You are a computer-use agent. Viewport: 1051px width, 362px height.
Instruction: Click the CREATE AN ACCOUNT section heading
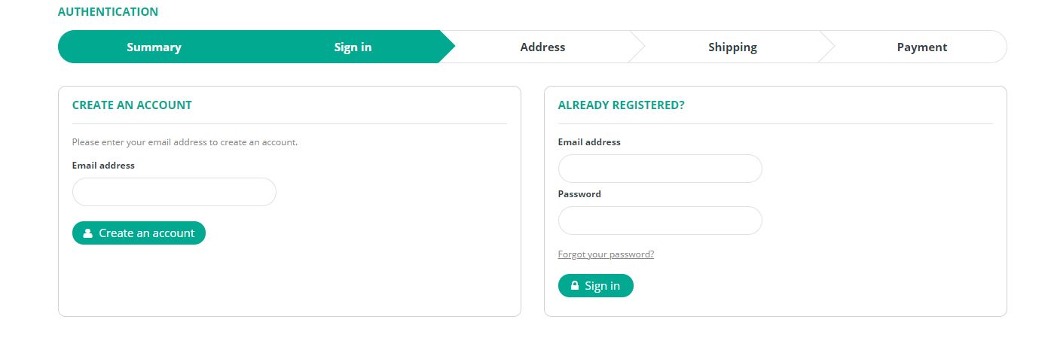132,105
